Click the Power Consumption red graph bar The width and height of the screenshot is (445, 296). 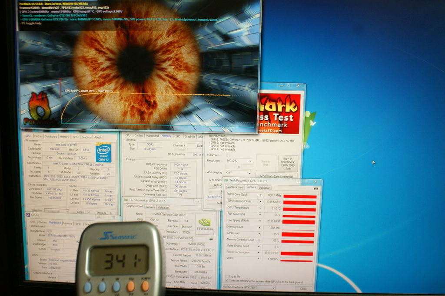[x=297, y=254]
